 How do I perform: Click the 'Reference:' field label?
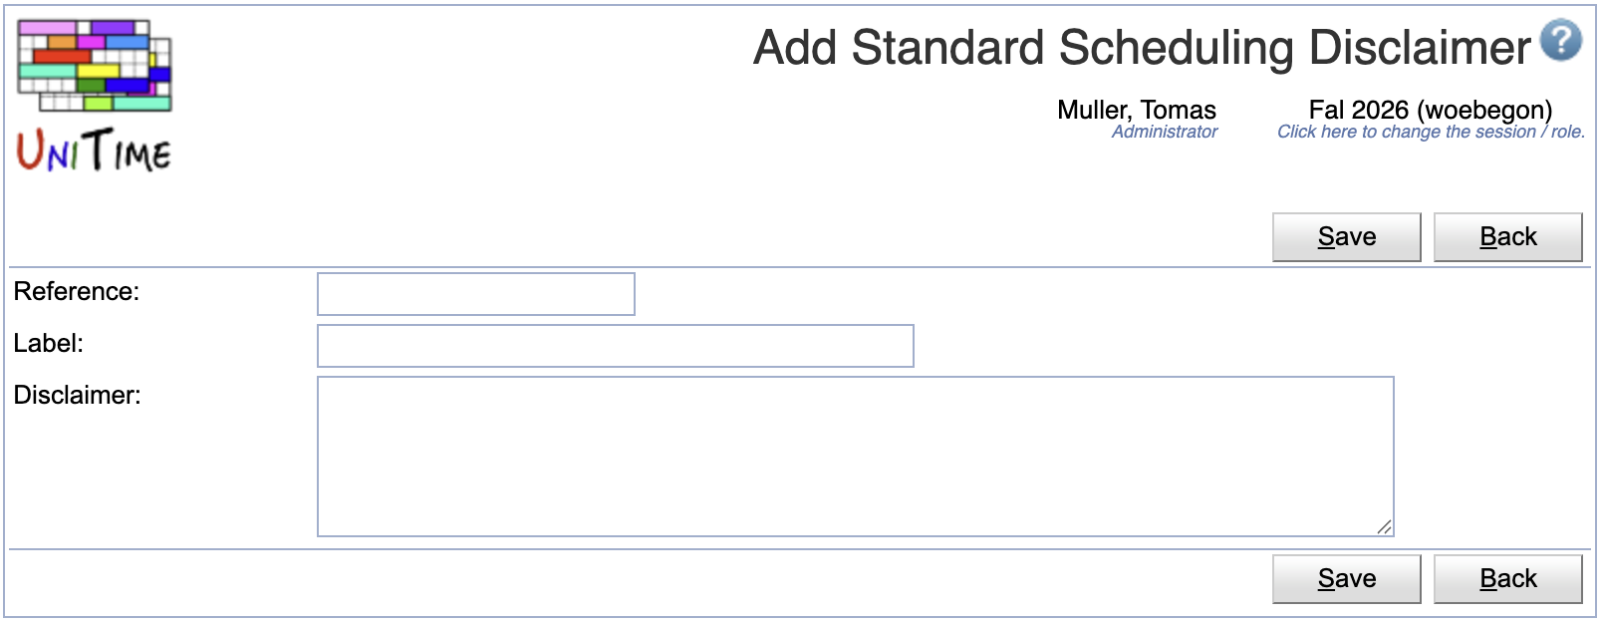click(77, 291)
